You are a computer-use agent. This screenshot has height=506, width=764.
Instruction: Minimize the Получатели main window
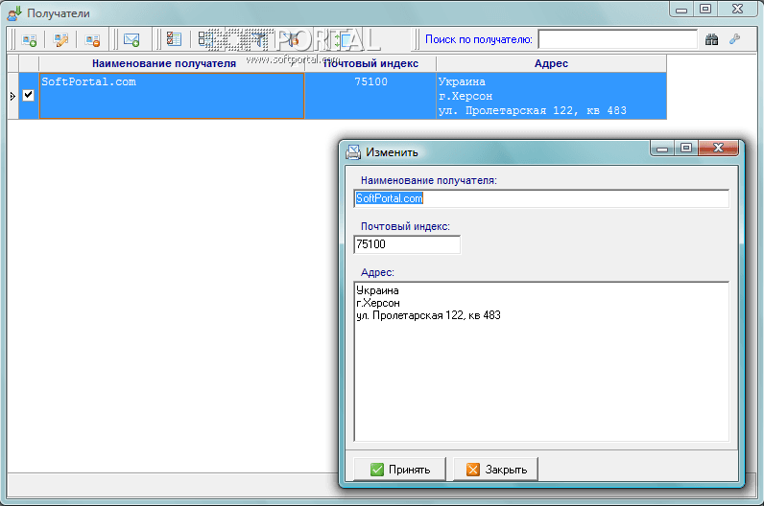pyautogui.click(x=681, y=10)
